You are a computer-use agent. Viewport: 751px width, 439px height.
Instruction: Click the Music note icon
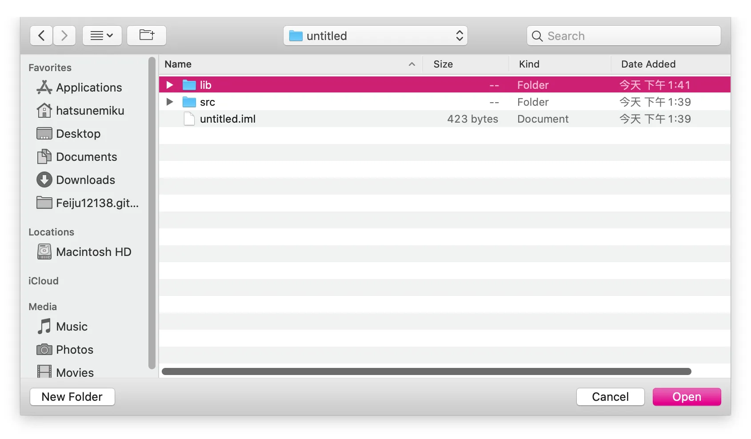pyautogui.click(x=44, y=326)
